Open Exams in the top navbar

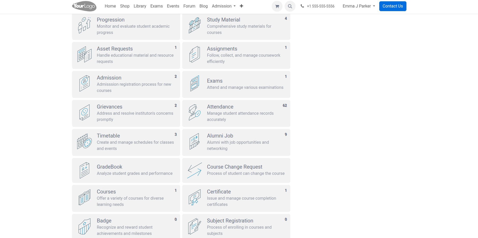[x=157, y=6]
